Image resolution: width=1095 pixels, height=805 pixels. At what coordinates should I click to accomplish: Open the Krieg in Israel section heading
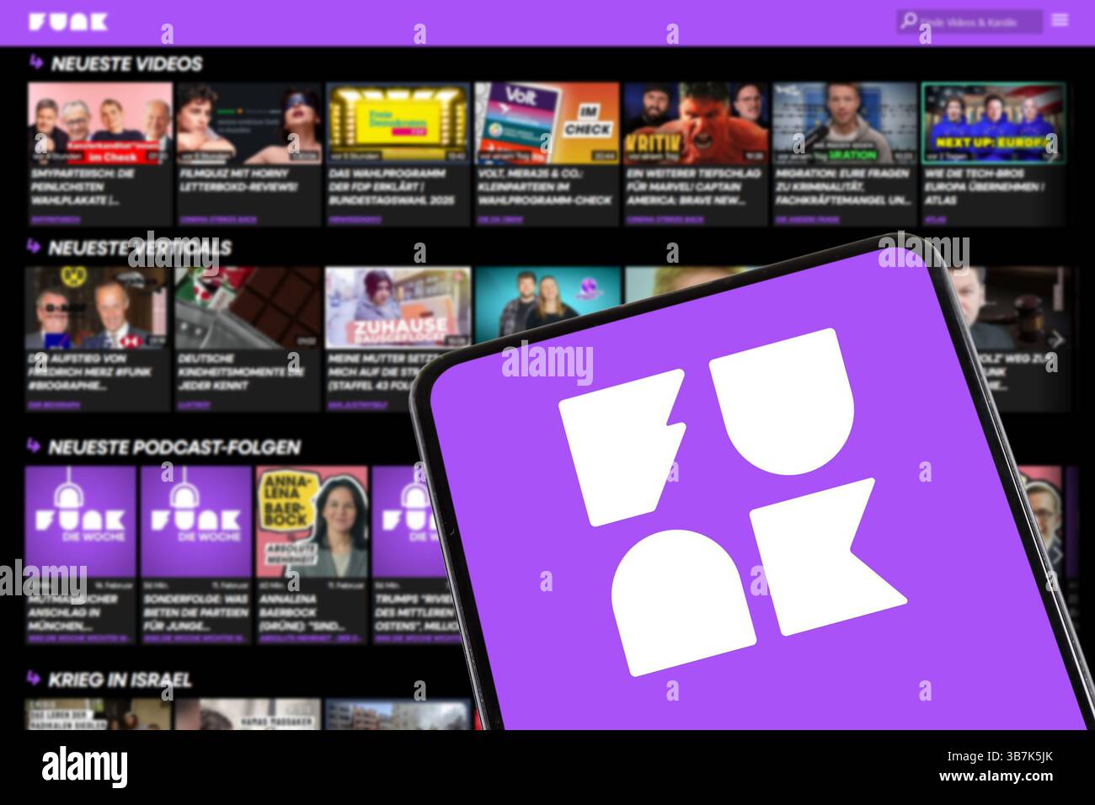[120, 680]
